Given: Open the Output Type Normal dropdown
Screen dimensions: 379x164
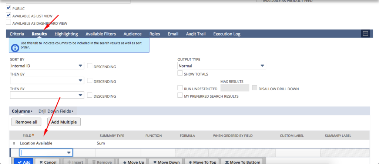Looking at the screenshot, I should click(x=222, y=66).
